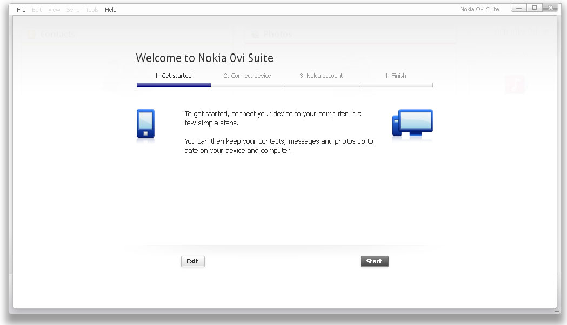Maximize the Nokia Ovi Suite window

tap(535, 8)
